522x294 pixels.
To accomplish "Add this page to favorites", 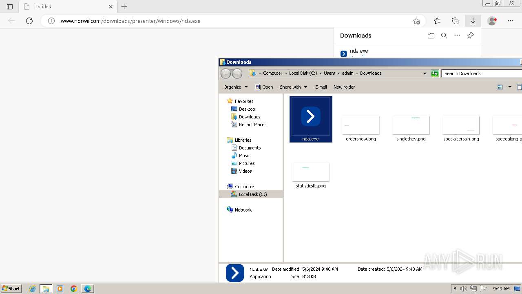I will point(416,21).
